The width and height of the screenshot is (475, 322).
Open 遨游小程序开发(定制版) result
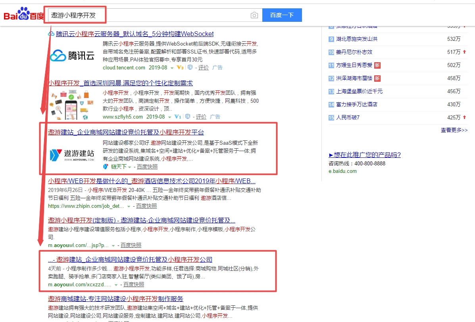(142, 220)
